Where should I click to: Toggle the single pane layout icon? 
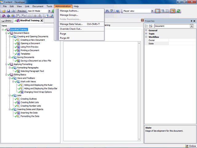pos(158,11)
